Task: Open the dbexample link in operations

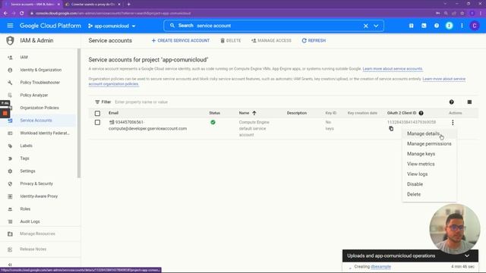Action: [380, 266]
